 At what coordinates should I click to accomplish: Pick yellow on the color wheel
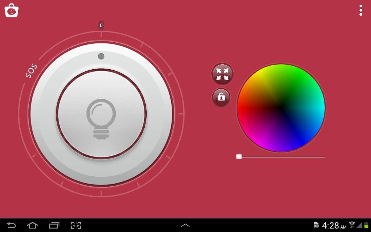tap(261, 77)
